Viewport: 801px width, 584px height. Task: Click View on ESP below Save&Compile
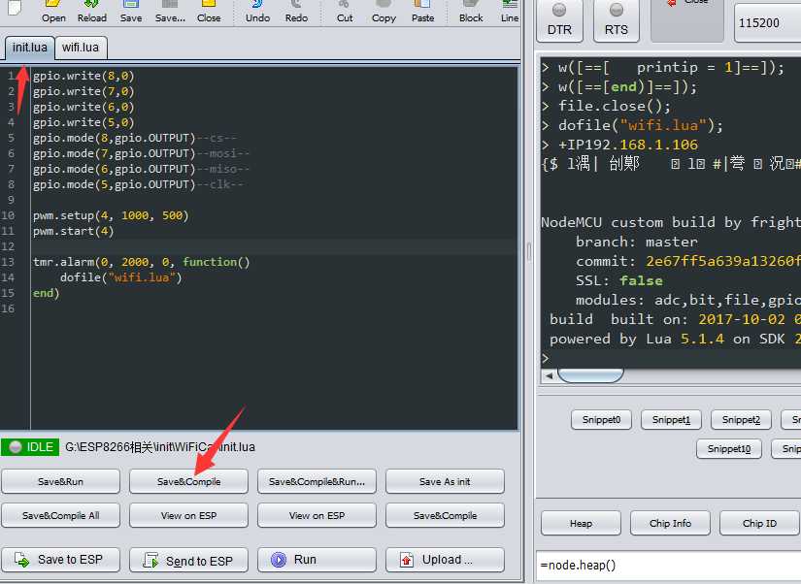tap(189, 515)
